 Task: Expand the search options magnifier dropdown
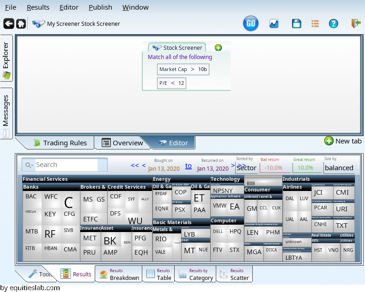[x=29, y=165]
